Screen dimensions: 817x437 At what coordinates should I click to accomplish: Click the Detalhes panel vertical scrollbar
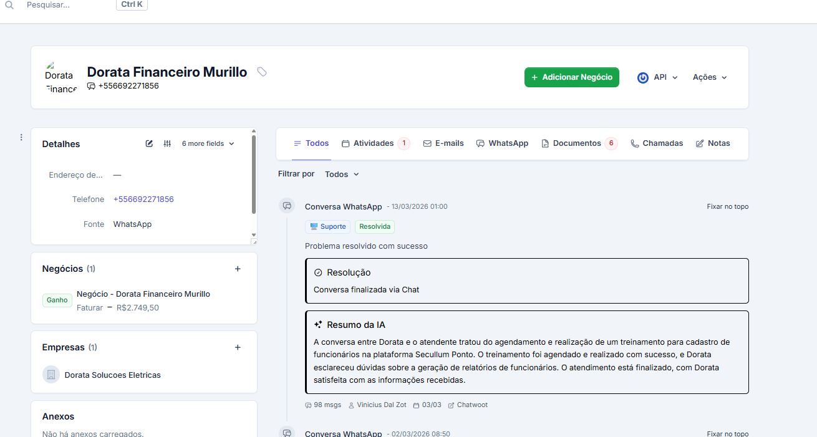(x=254, y=175)
